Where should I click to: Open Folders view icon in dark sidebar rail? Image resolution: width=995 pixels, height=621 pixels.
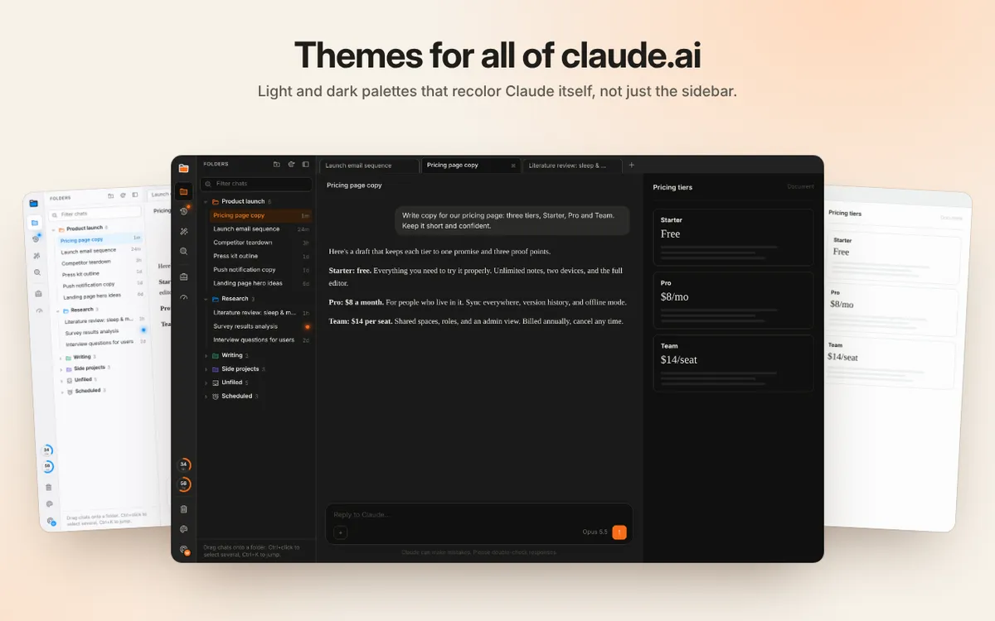click(x=183, y=191)
